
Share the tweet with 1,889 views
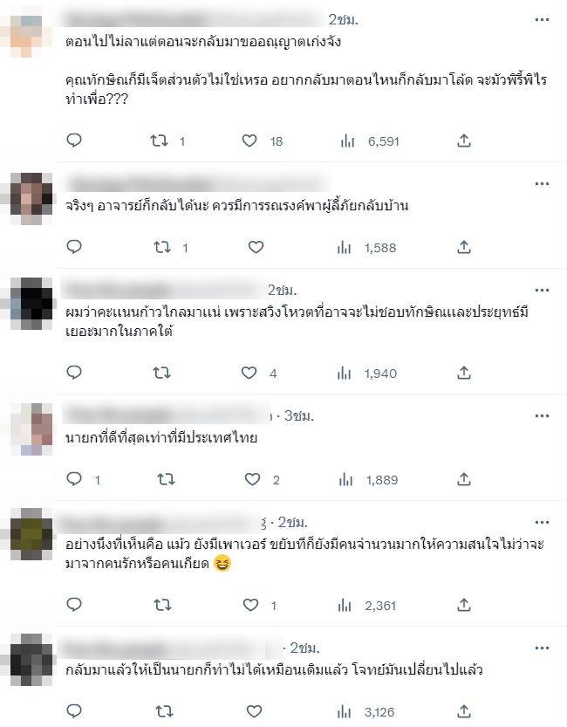point(464,479)
